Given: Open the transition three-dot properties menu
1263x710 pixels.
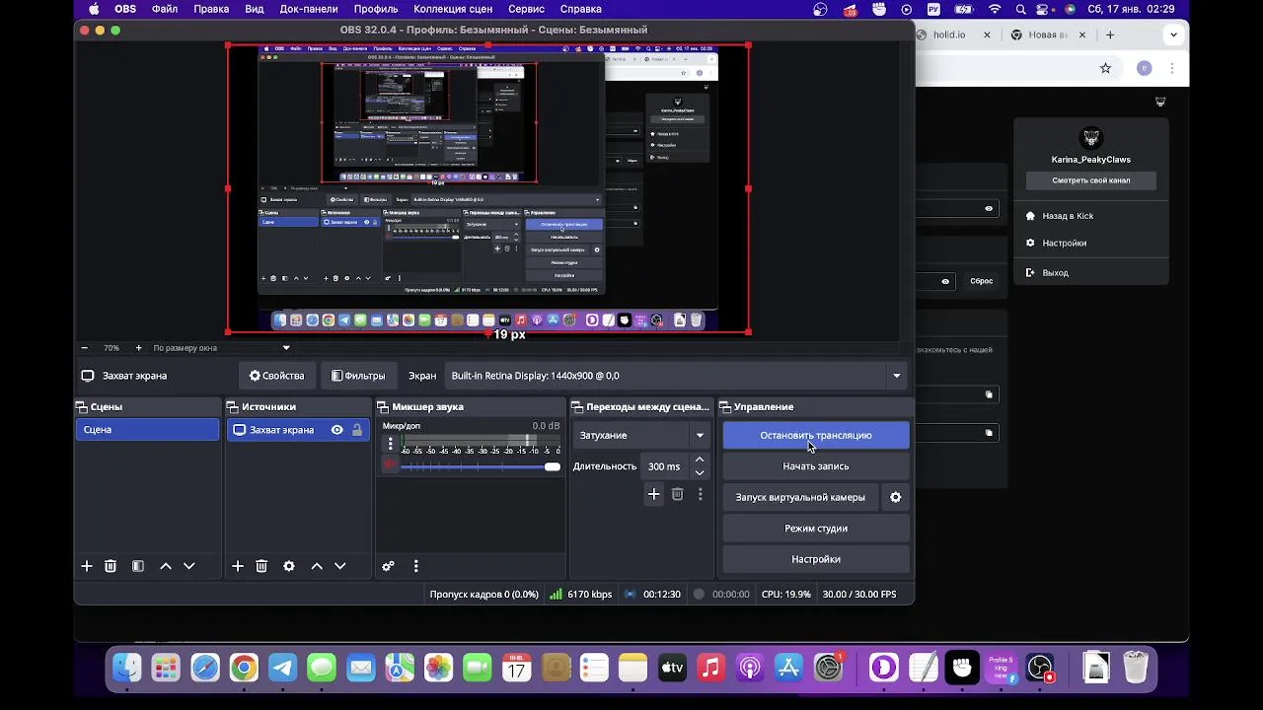Looking at the screenshot, I should [701, 494].
